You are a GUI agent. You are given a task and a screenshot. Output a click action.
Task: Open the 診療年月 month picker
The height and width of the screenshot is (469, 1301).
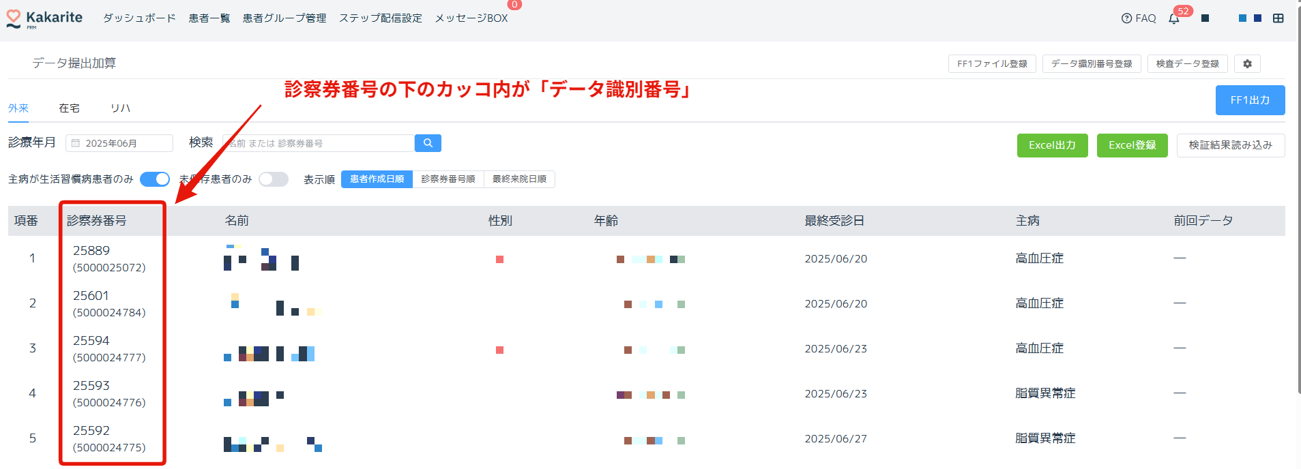119,143
